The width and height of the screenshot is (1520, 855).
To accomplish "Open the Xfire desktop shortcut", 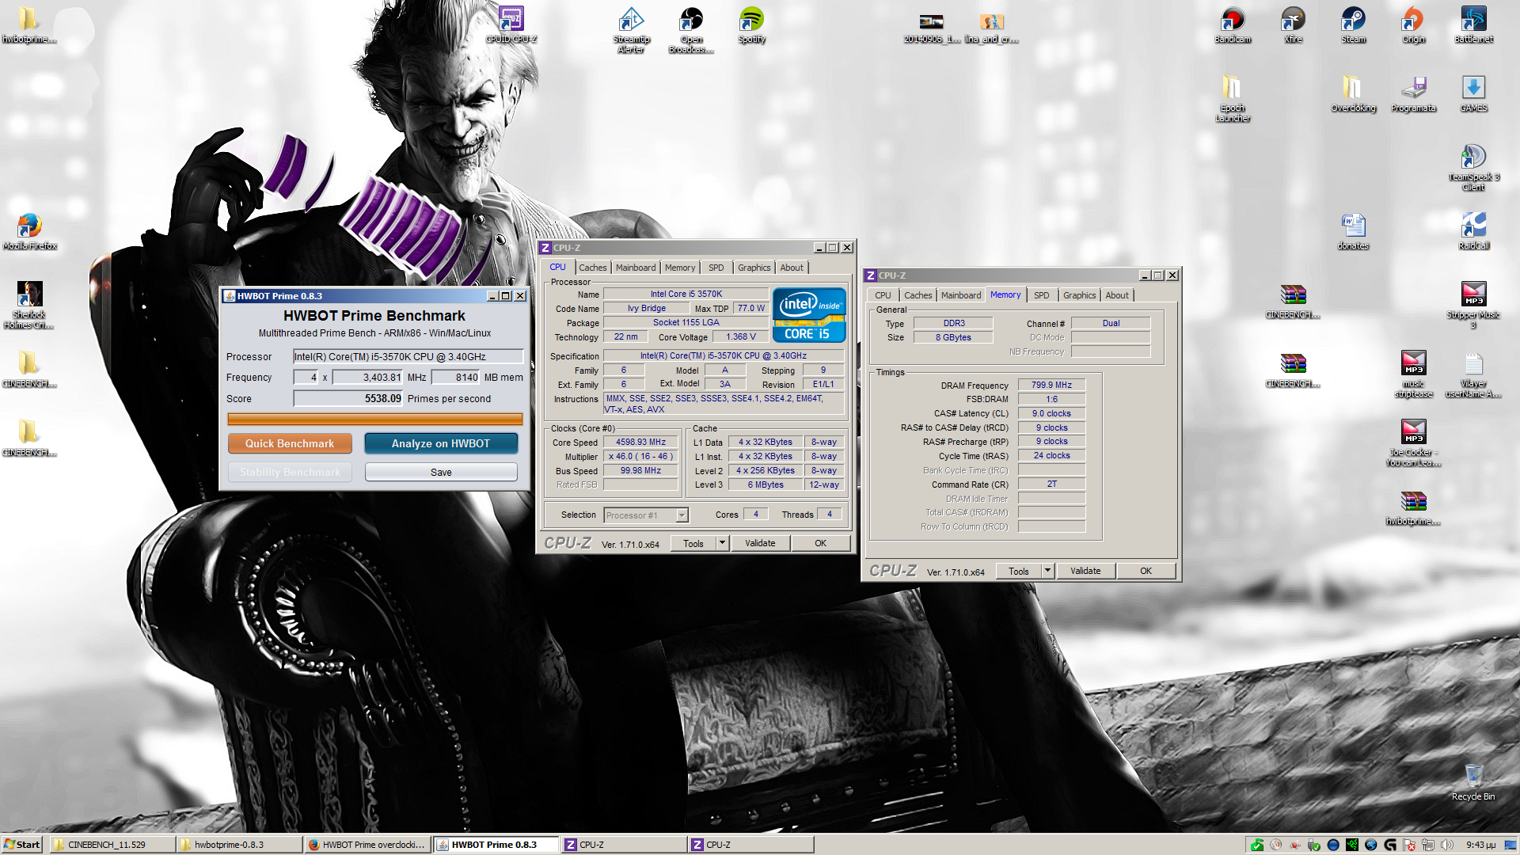I will click(1293, 24).
